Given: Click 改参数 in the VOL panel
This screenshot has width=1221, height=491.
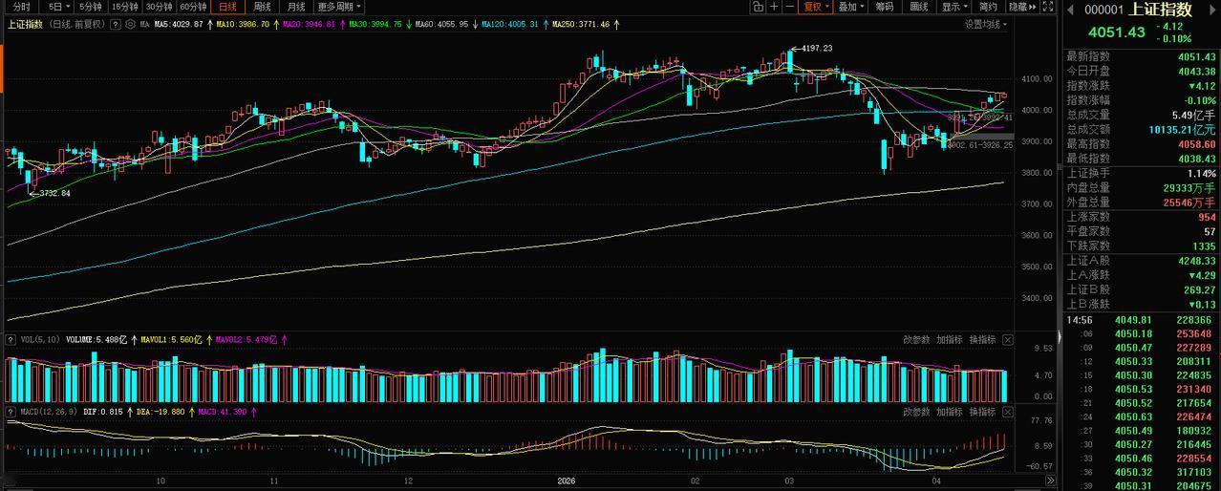Looking at the screenshot, I should tap(916, 339).
